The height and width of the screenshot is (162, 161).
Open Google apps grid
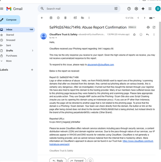point(150,9)
